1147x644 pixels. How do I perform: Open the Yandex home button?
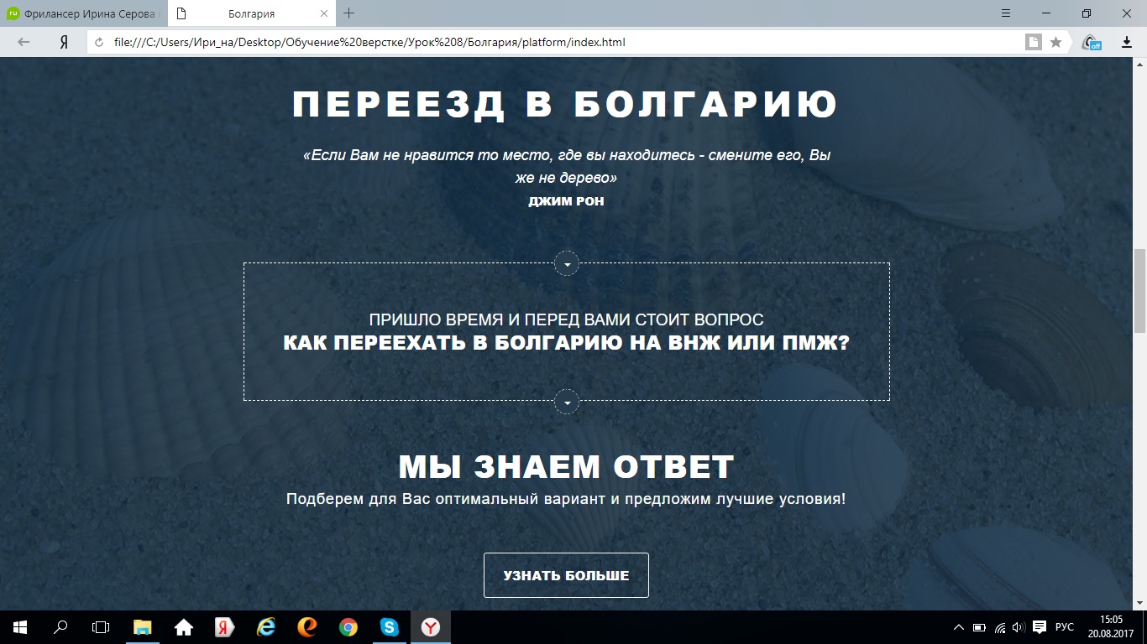click(63, 42)
